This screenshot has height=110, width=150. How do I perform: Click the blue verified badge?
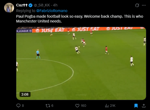tap(31, 5)
